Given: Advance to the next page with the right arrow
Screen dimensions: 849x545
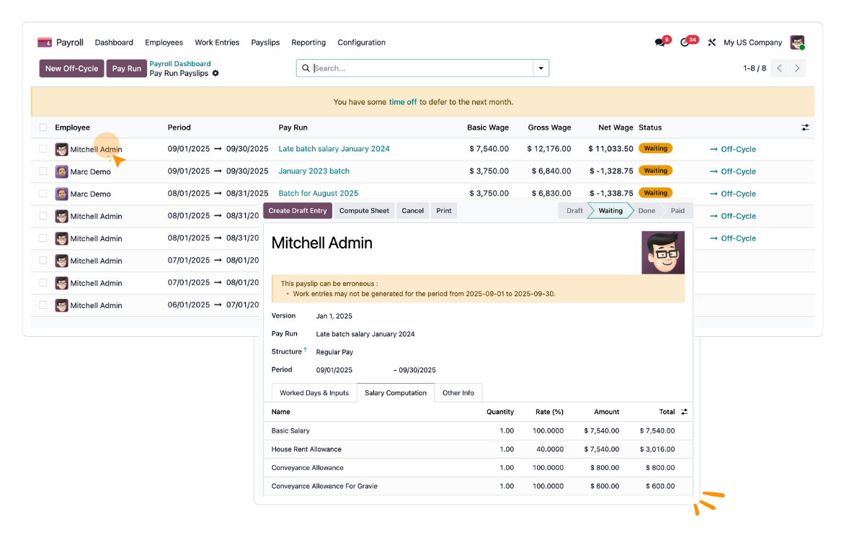Looking at the screenshot, I should pyautogui.click(x=798, y=68).
